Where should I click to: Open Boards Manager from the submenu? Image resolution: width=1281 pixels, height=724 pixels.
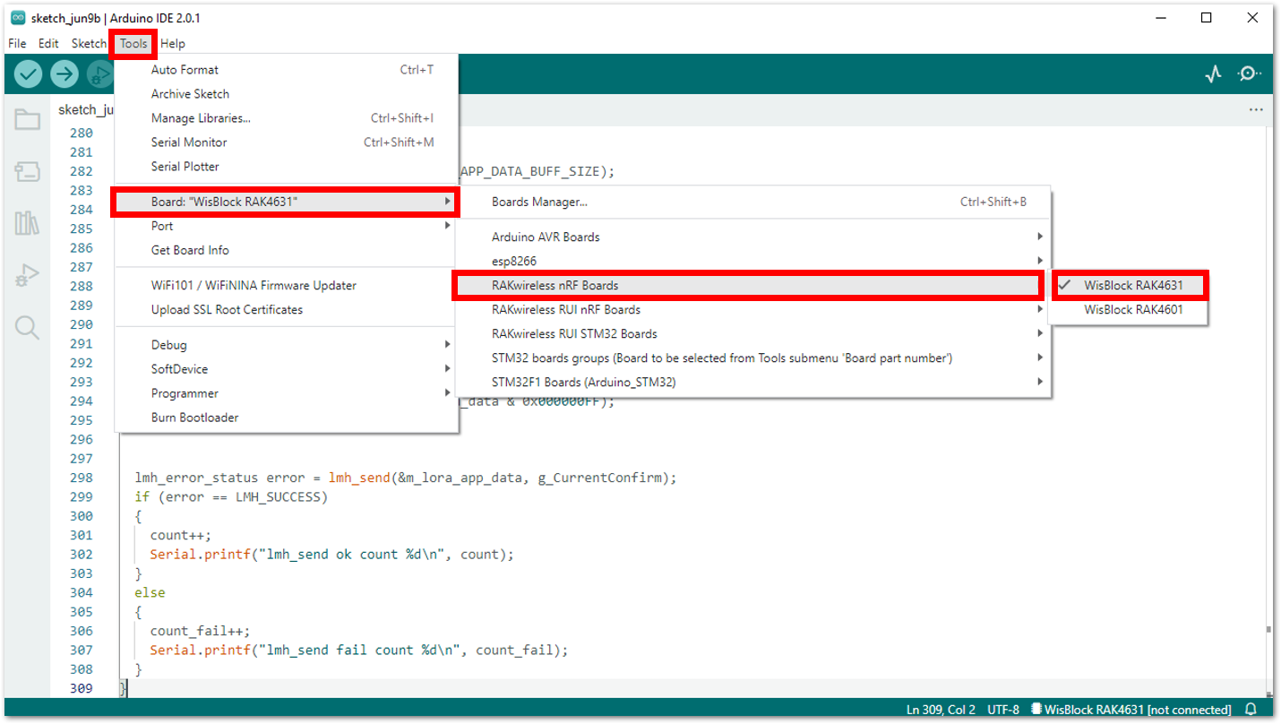[753, 203]
